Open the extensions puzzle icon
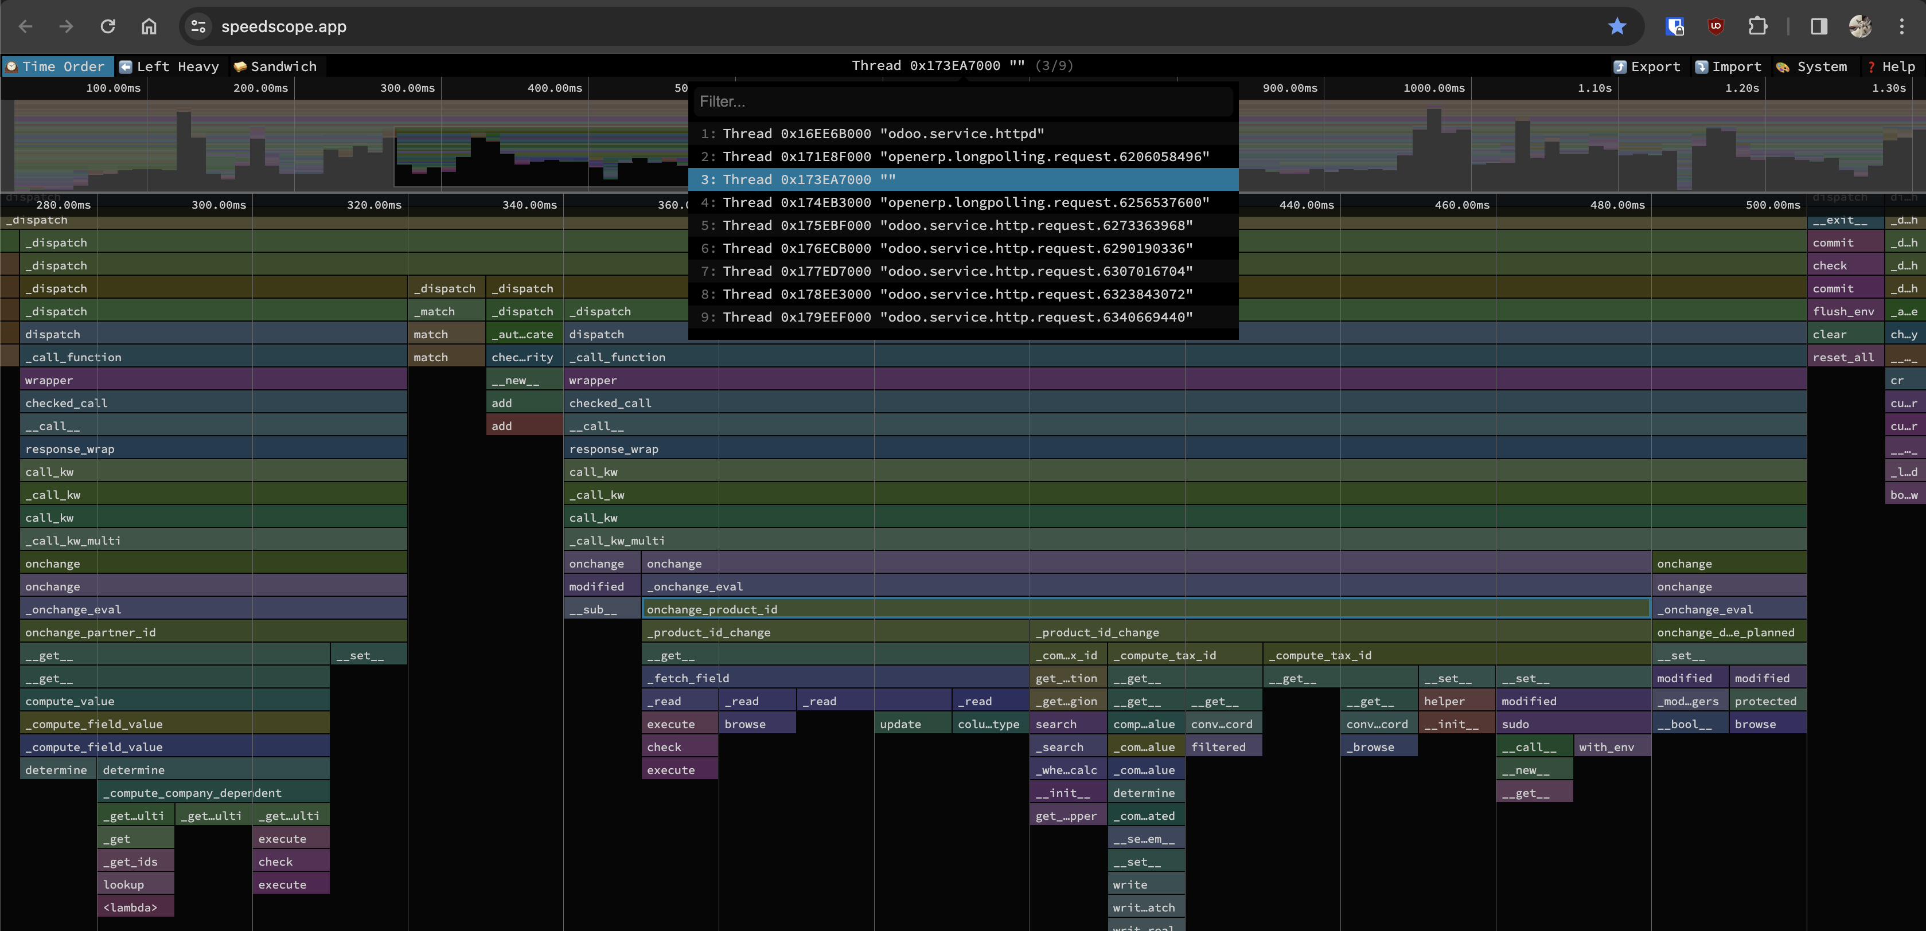 1757,27
